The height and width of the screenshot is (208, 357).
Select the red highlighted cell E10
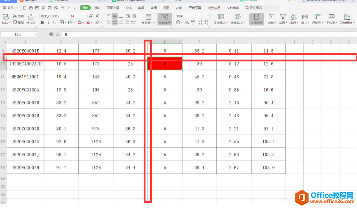coord(165,64)
